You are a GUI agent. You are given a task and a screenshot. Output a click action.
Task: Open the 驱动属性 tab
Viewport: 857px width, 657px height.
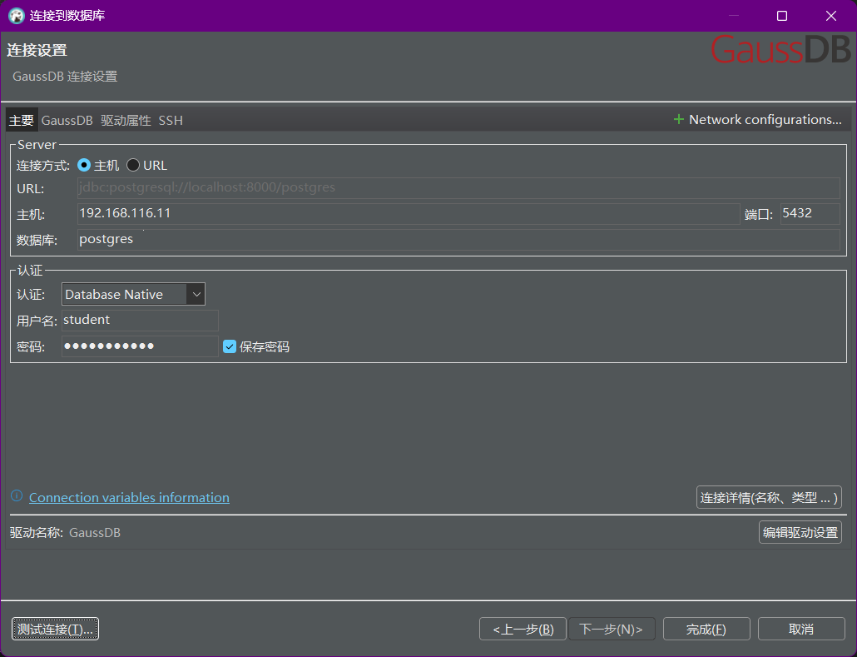[126, 121]
